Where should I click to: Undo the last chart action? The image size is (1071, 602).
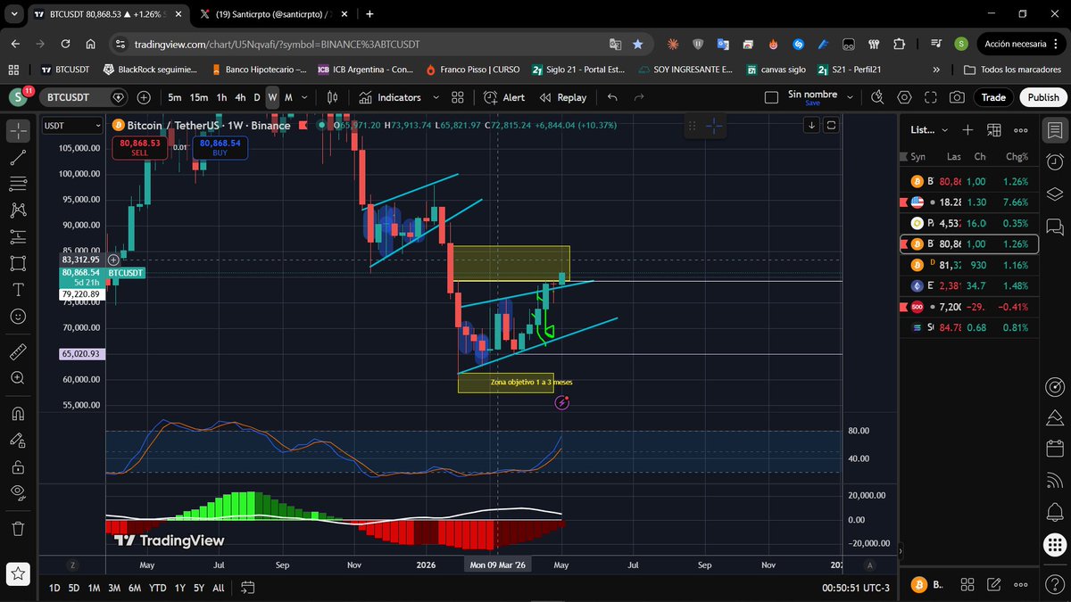612,97
